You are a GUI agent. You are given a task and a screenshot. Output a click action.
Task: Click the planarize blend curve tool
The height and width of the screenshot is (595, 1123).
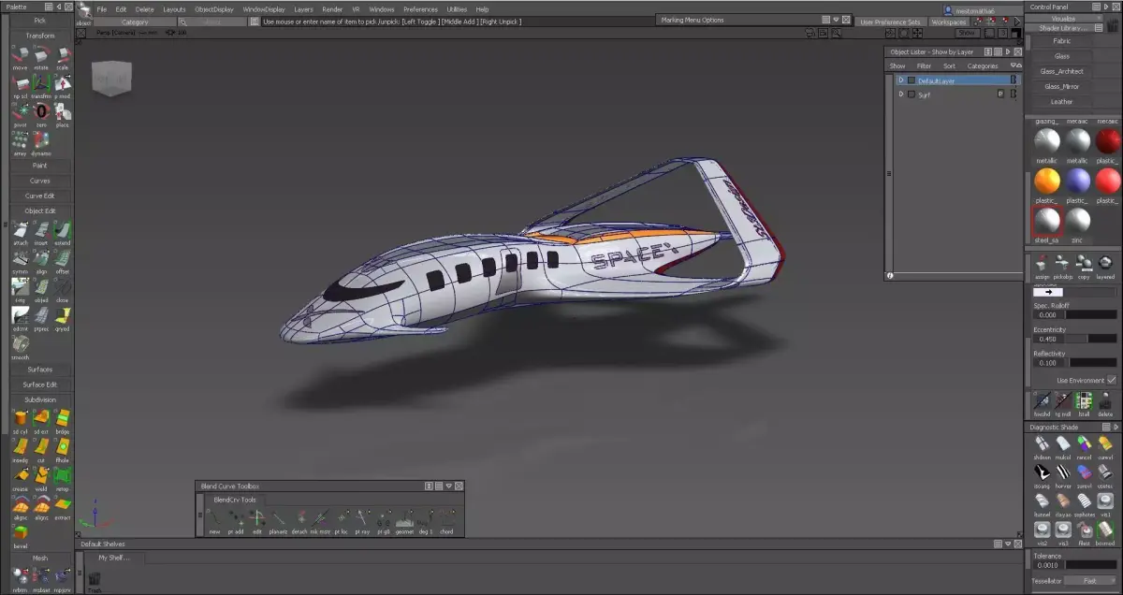279,520
